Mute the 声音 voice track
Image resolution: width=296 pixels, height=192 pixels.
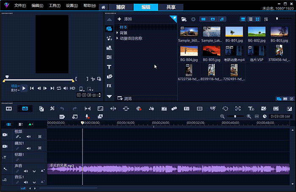coord(26,171)
